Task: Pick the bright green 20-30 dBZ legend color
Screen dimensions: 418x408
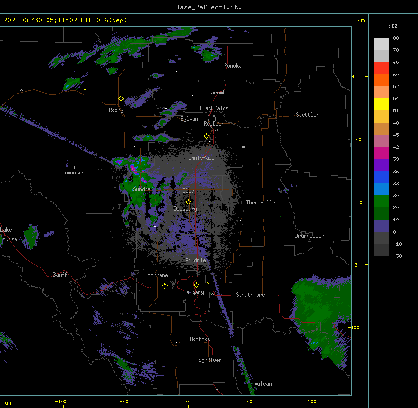Action: coord(381,202)
